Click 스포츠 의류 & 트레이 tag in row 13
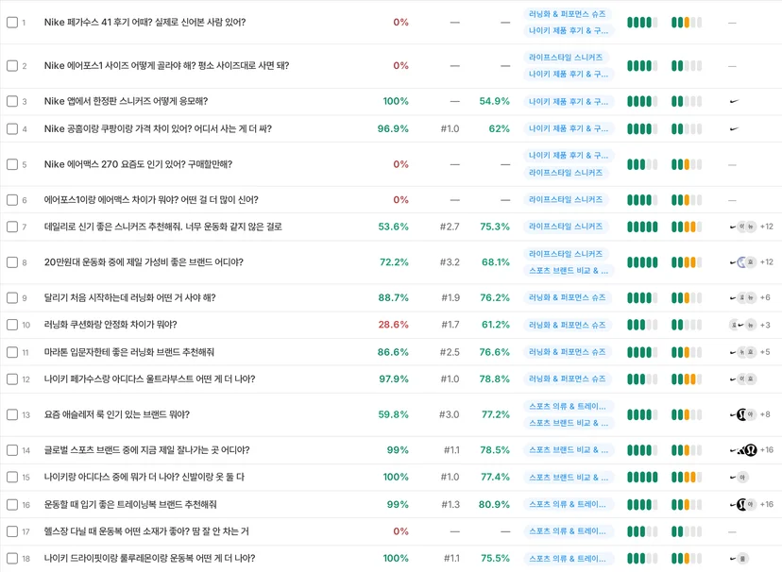This screenshot has width=782, height=572. [568, 407]
